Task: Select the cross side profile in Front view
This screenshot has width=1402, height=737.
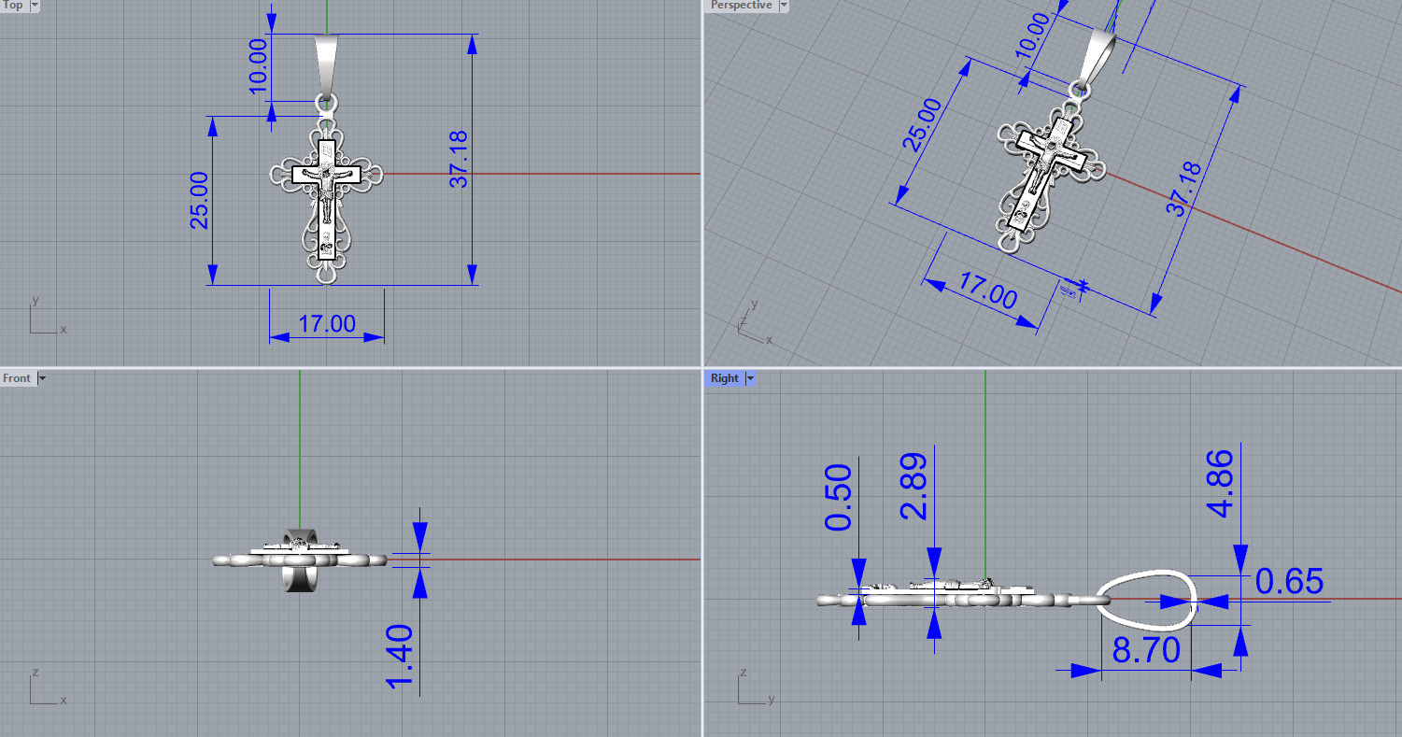Action: pos(299,559)
